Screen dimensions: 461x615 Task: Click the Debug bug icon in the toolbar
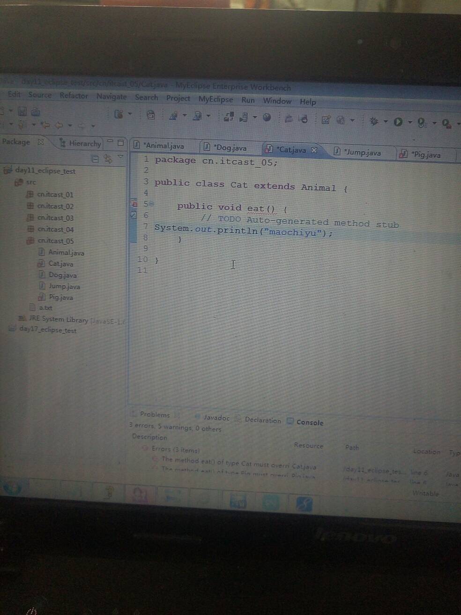[x=373, y=121]
